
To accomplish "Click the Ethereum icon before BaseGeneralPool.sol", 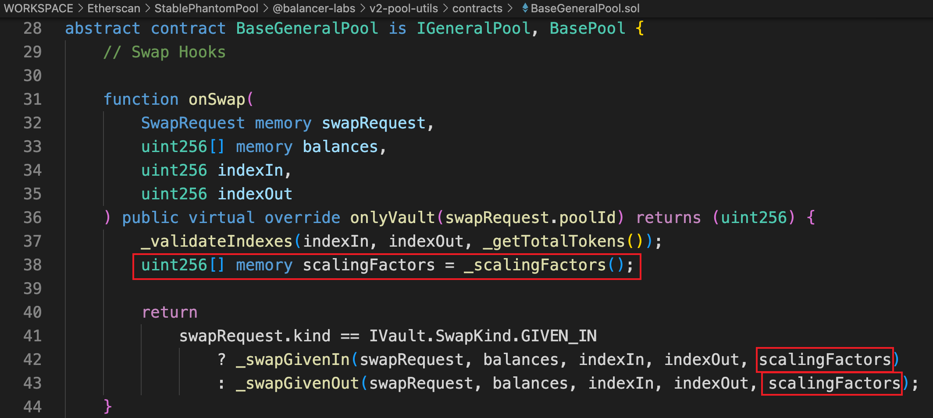I will coord(525,8).
